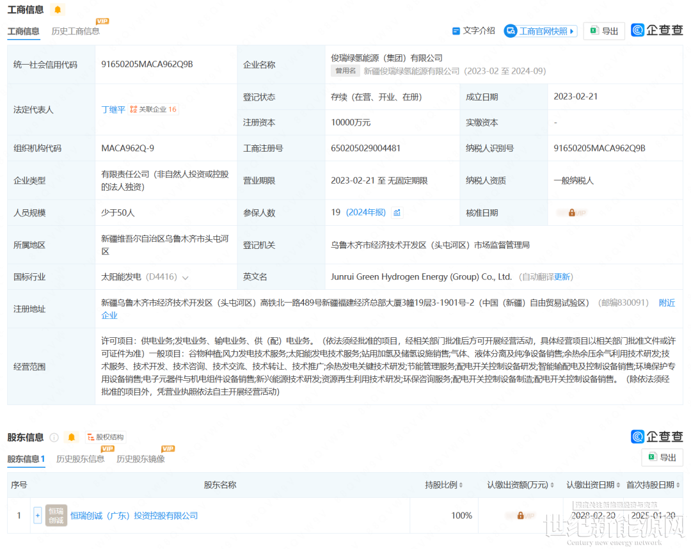Viewport: 691px width, 549px height.
Task: Expand the 太阳能发电 industry dropdown chevron
Action: tap(186, 278)
